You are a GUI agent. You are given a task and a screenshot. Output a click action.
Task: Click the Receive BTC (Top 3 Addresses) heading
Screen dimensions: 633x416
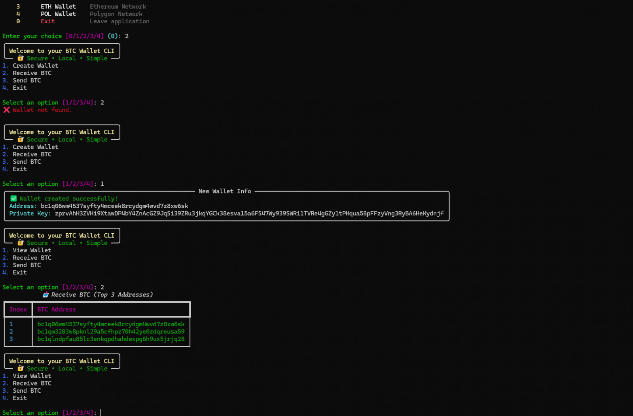pyautogui.click(x=102, y=295)
